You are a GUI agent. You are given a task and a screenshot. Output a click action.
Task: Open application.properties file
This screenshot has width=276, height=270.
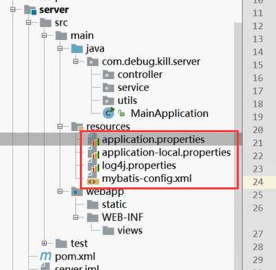click(153, 140)
